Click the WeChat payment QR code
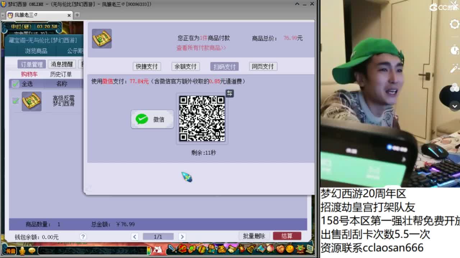The width and height of the screenshot is (460, 258). 202,119
